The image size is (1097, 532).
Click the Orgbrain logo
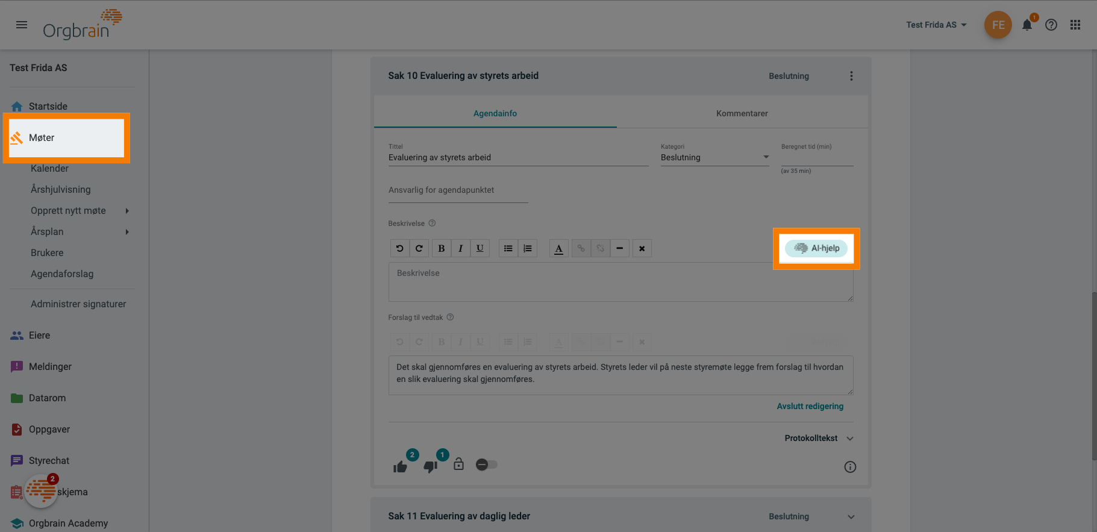(82, 25)
